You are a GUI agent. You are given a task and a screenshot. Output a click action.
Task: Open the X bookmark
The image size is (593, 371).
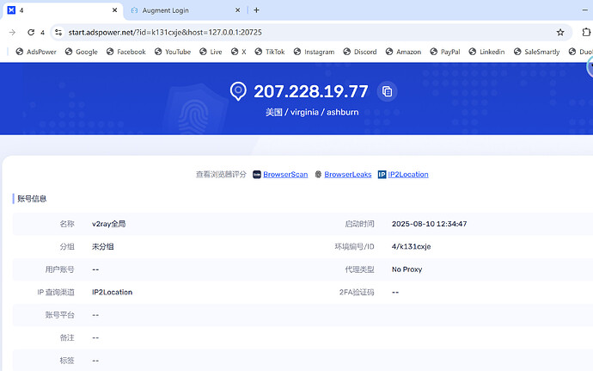tap(239, 52)
